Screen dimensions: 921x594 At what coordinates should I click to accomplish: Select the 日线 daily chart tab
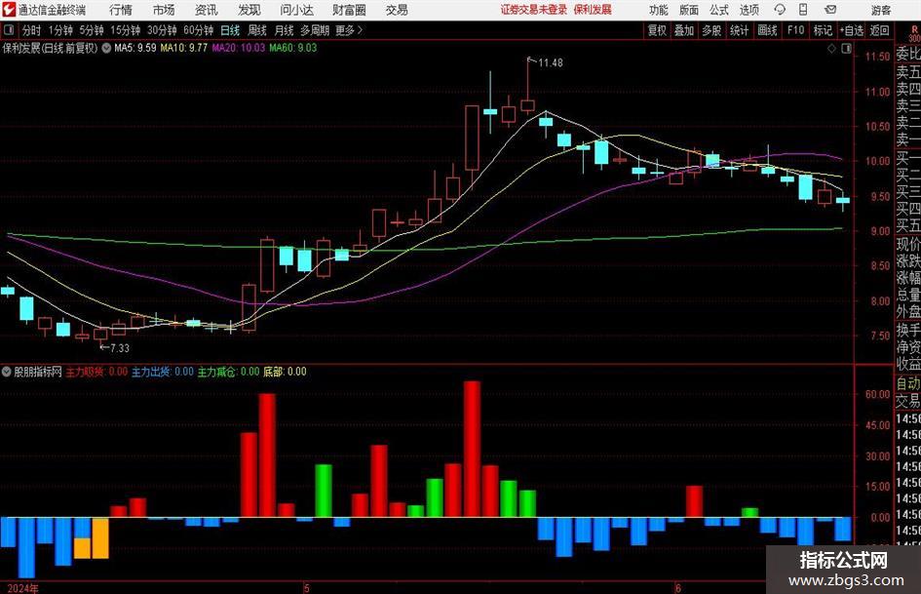pyautogui.click(x=230, y=30)
